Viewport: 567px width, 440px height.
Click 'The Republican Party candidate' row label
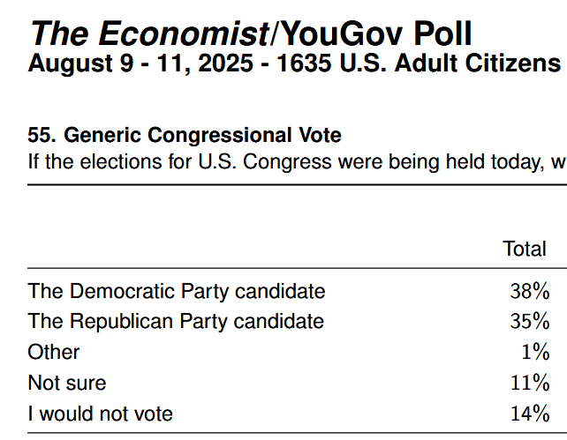pos(176,321)
